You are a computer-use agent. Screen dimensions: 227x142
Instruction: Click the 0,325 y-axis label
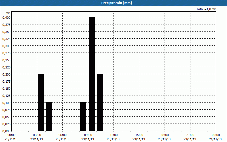[x=6, y=39]
